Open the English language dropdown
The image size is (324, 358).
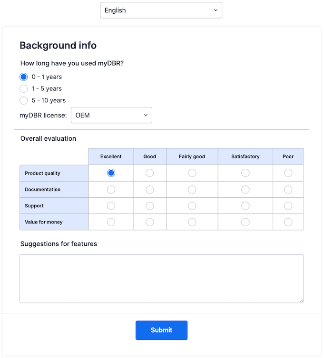coord(161,10)
